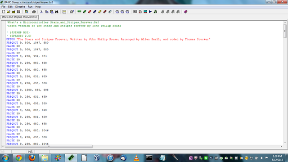Click the '{$STAMP BS2} directive line
The height and width of the screenshot is (162, 288).
click(x=18, y=32)
